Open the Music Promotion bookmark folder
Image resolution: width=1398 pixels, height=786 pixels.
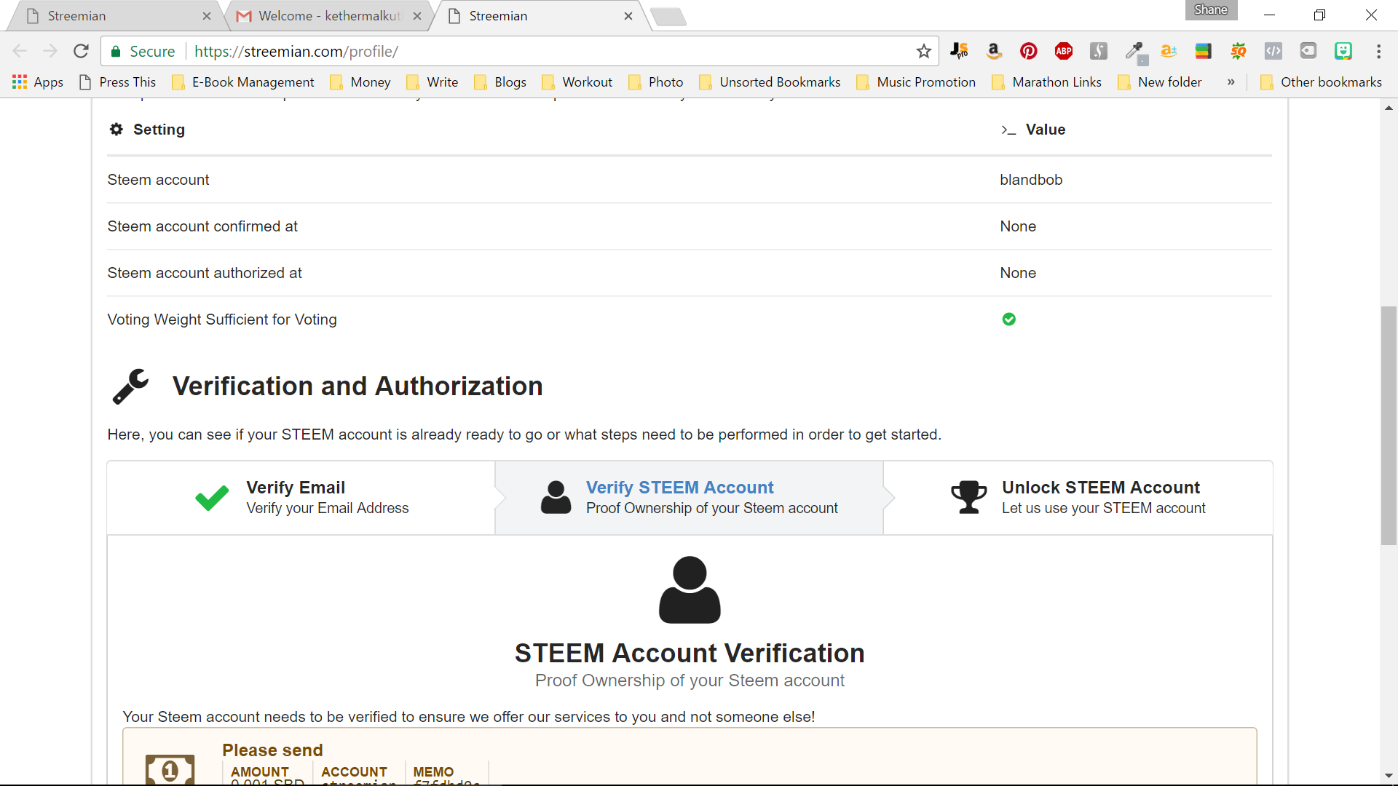916,82
